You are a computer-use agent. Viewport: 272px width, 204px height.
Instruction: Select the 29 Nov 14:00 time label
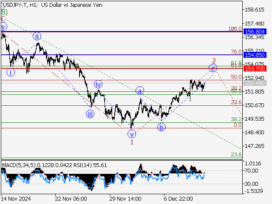click(x=125, y=198)
